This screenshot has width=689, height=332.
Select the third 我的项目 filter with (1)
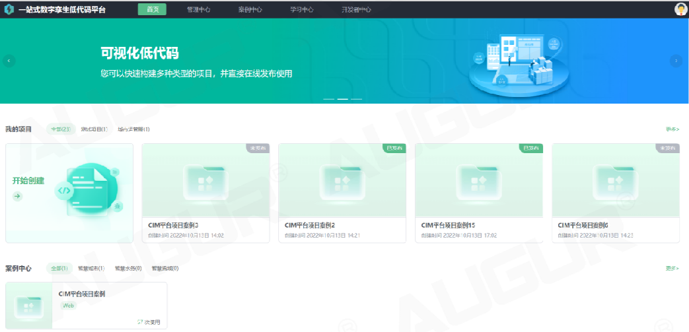coord(133,129)
